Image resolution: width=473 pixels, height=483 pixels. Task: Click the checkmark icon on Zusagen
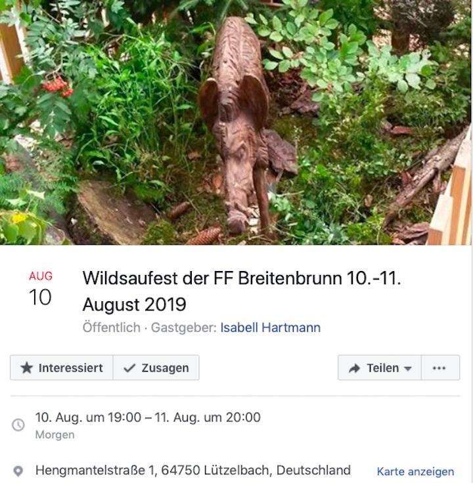tap(129, 367)
